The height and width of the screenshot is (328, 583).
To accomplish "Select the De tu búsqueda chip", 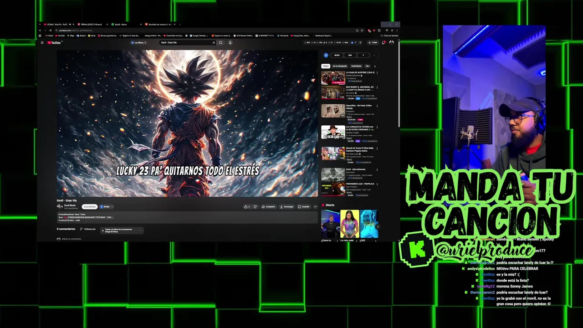I will 340,66.
